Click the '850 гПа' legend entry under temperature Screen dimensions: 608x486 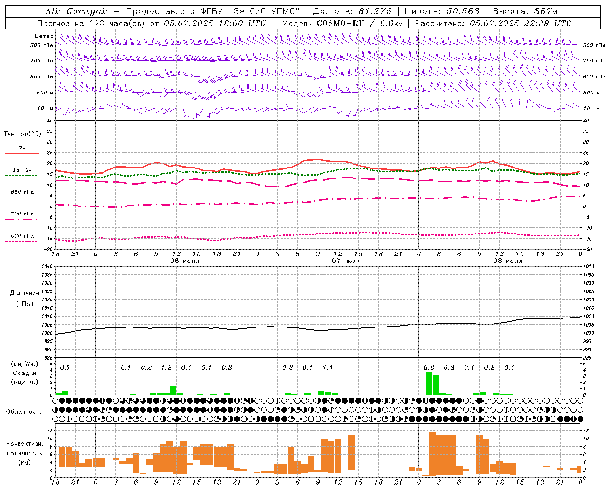coord(22,192)
